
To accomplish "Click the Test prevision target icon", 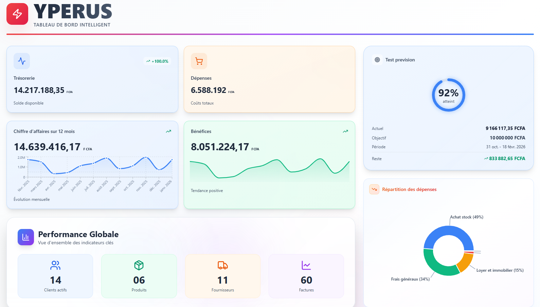I will (377, 60).
